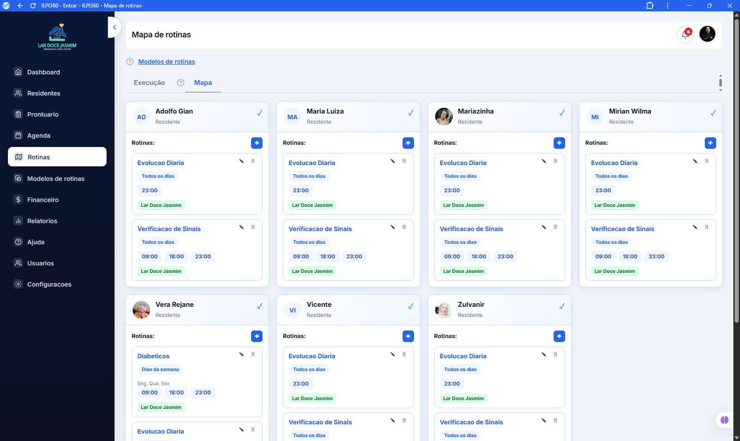Edit Vicente's Evolucao Diaria routine
Image resolution: width=740 pixels, height=441 pixels.
pos(393,355)
